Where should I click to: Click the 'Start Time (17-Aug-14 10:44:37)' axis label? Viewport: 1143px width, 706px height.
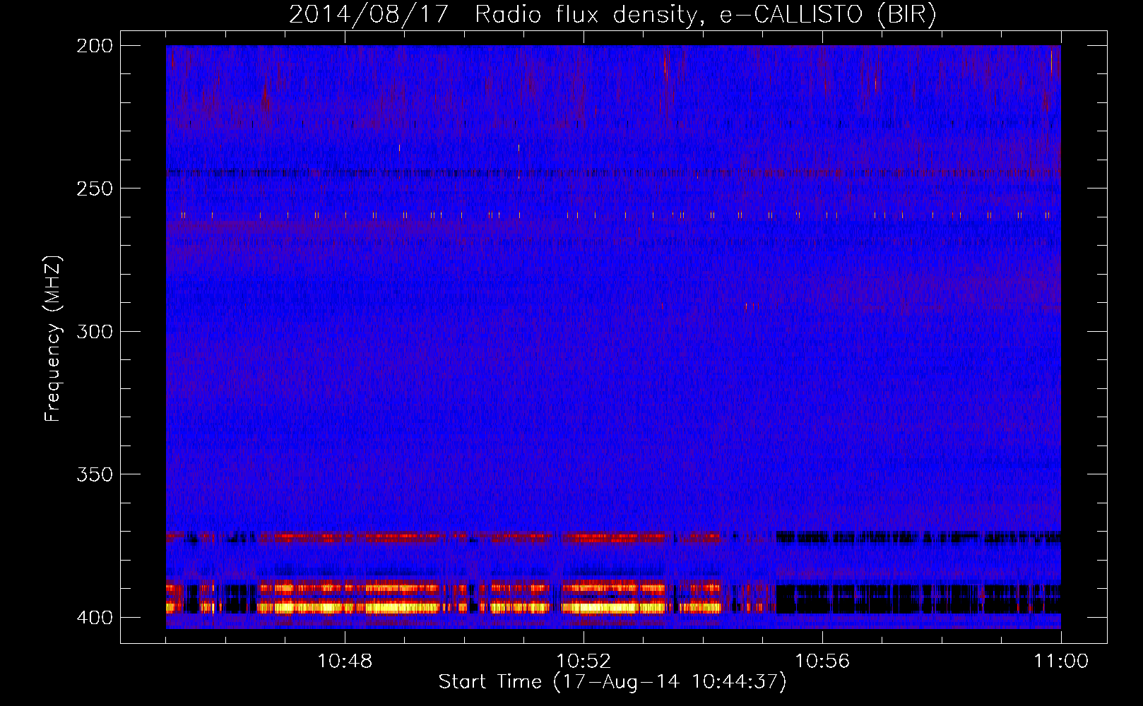[x=612, y=681]
